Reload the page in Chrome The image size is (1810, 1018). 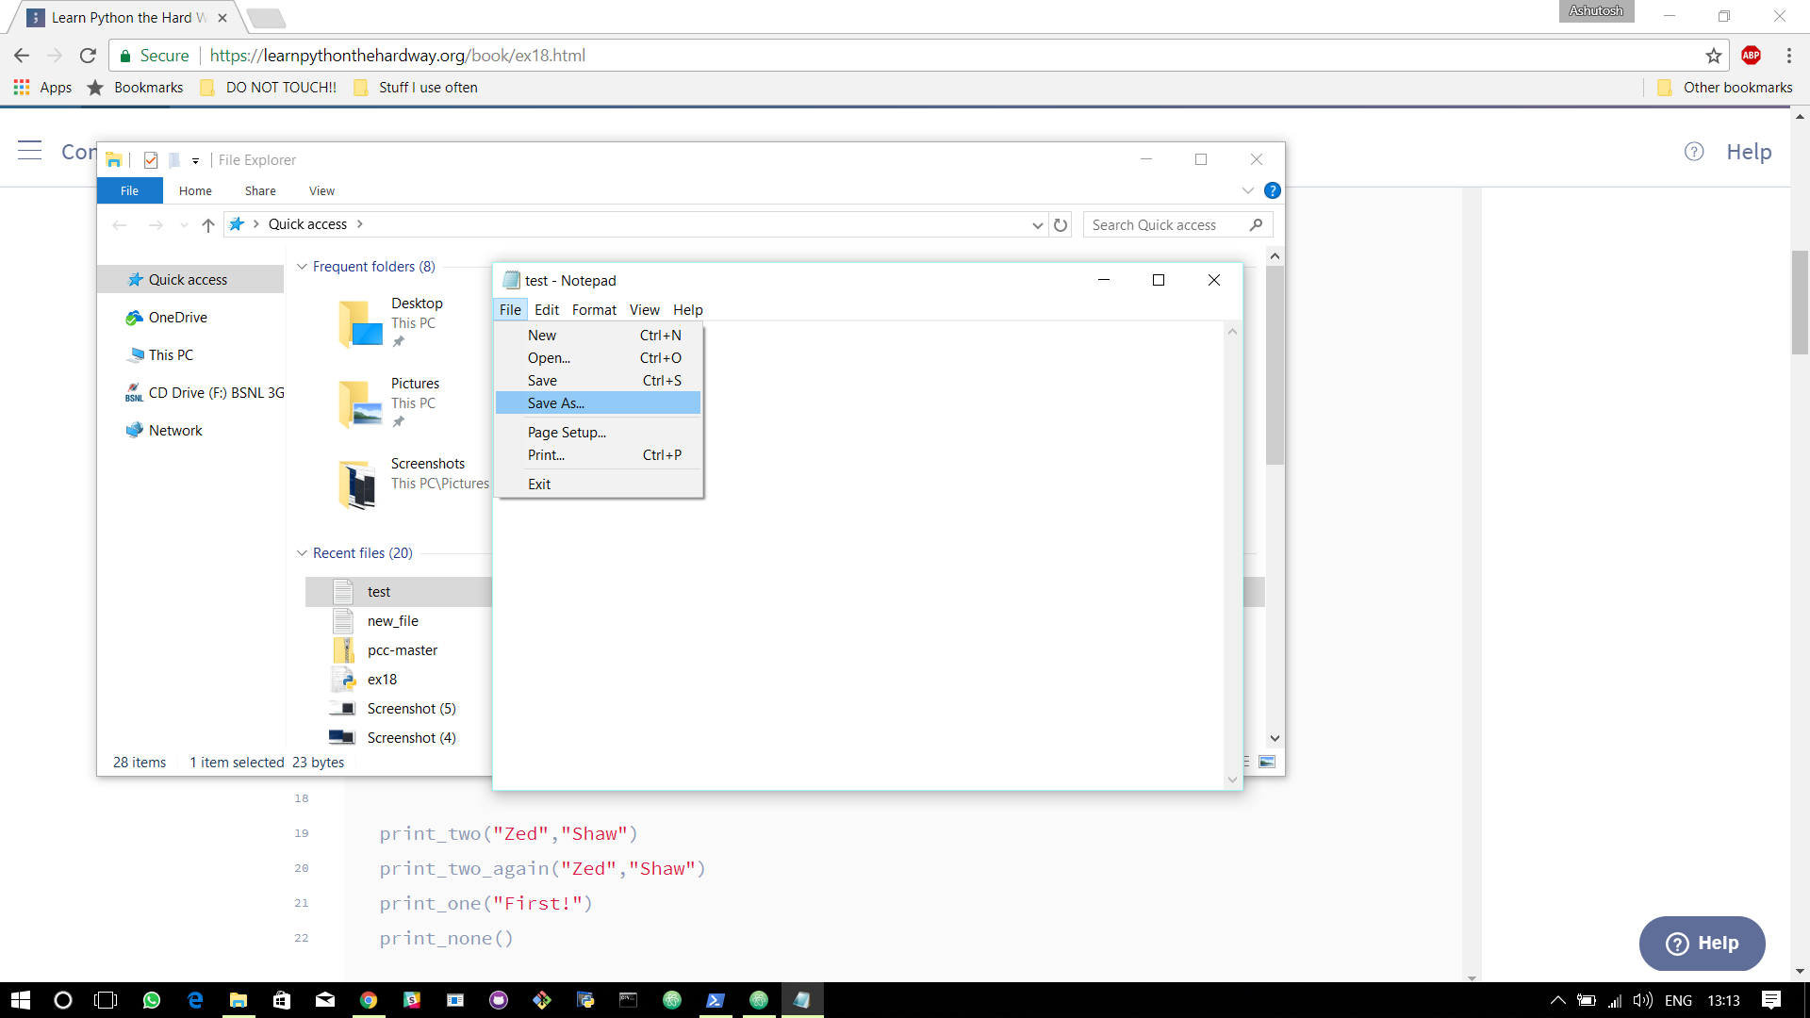(x=88, y=56)
